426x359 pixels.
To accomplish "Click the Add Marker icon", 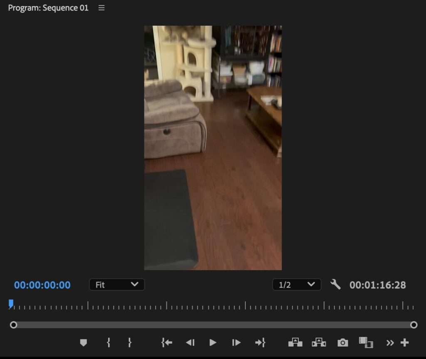I will (x=84, y=343).
